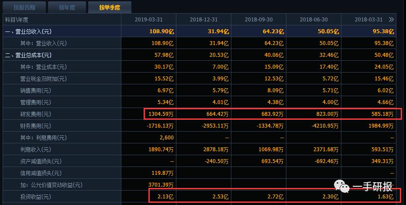
Task: Click the bold 64.23亿 total revenue value
Action: 273,31
